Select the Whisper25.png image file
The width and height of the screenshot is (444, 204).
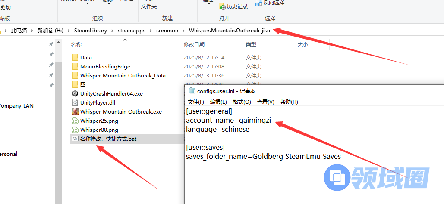[93, 121]
